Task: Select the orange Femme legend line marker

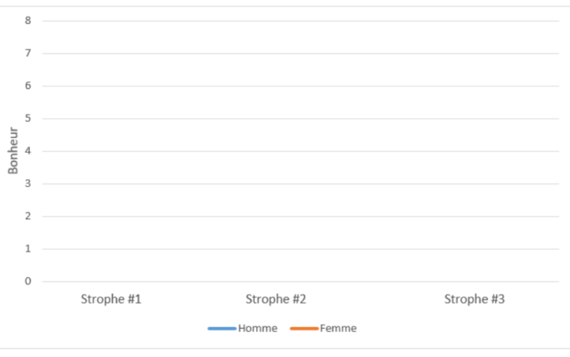Action: pos(304,328)
